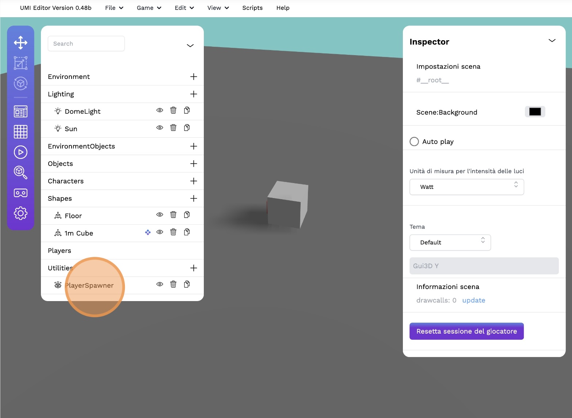Open the VR headset mode icon
Viewport: 572px width, 418px height.
(x=20, y=193)
